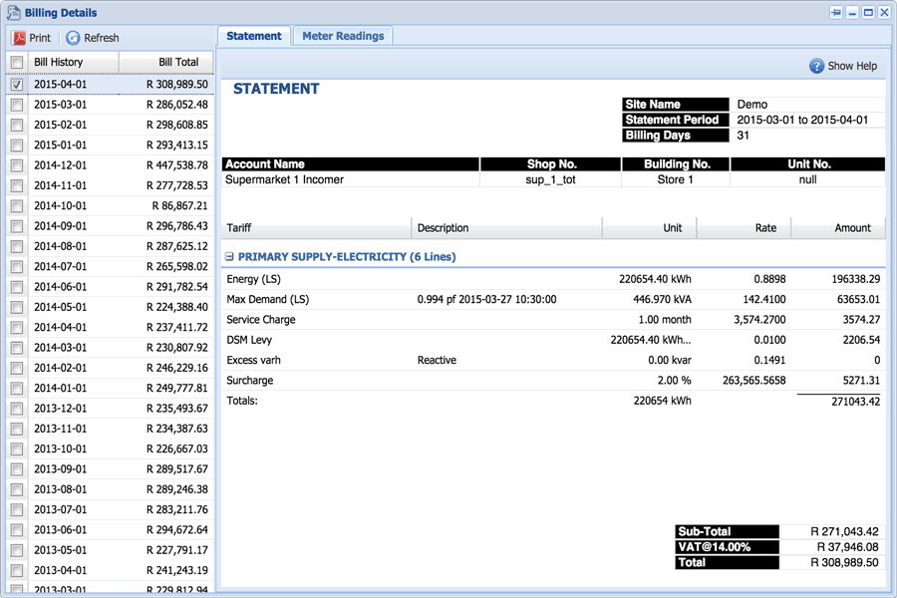Click the R 37,946.08 VAT value
897x598 pixels.
pos(847,547)
